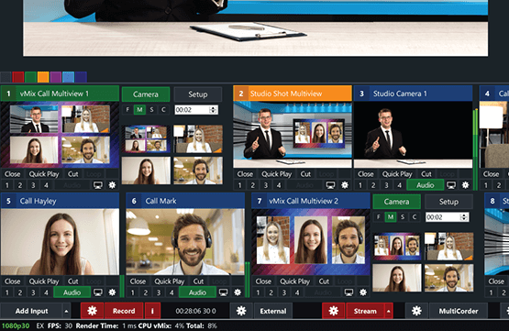Image resolution: width=509 pixels, height=331 pixels.
Task: Click monitor icon on Call Hayley input
Action: click(x=98, y=292)
